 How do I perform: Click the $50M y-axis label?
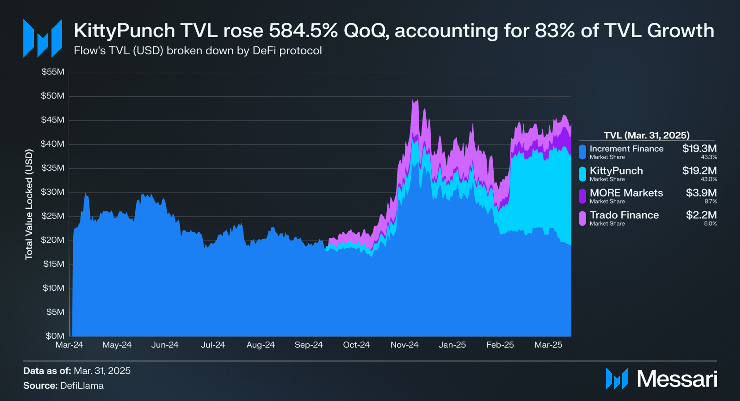(x=53, y=96)
